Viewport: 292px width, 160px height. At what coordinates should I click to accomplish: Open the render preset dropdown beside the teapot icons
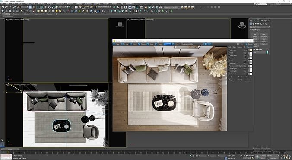pos(172,7)
